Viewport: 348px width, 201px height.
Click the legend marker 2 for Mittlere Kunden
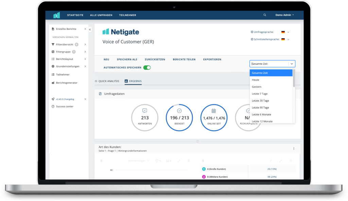[x=204, y=177]
